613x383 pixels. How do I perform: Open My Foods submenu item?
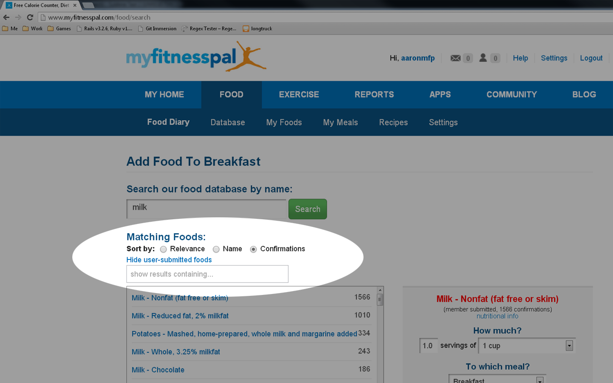pos(284,123)
